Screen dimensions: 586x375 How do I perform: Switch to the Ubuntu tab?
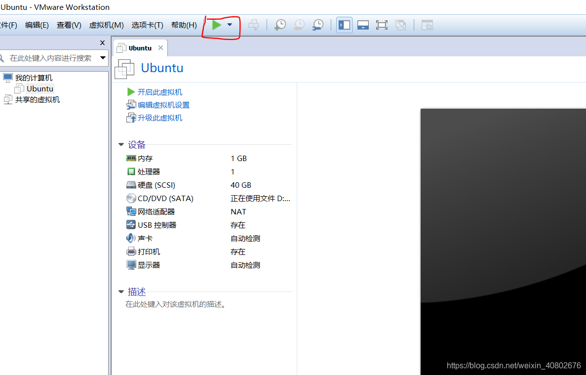tap(140, 48)
